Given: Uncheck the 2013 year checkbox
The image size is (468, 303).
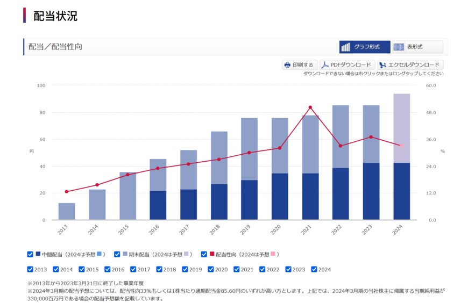Looking at the screenshot, I should click(x=30, y=270).
